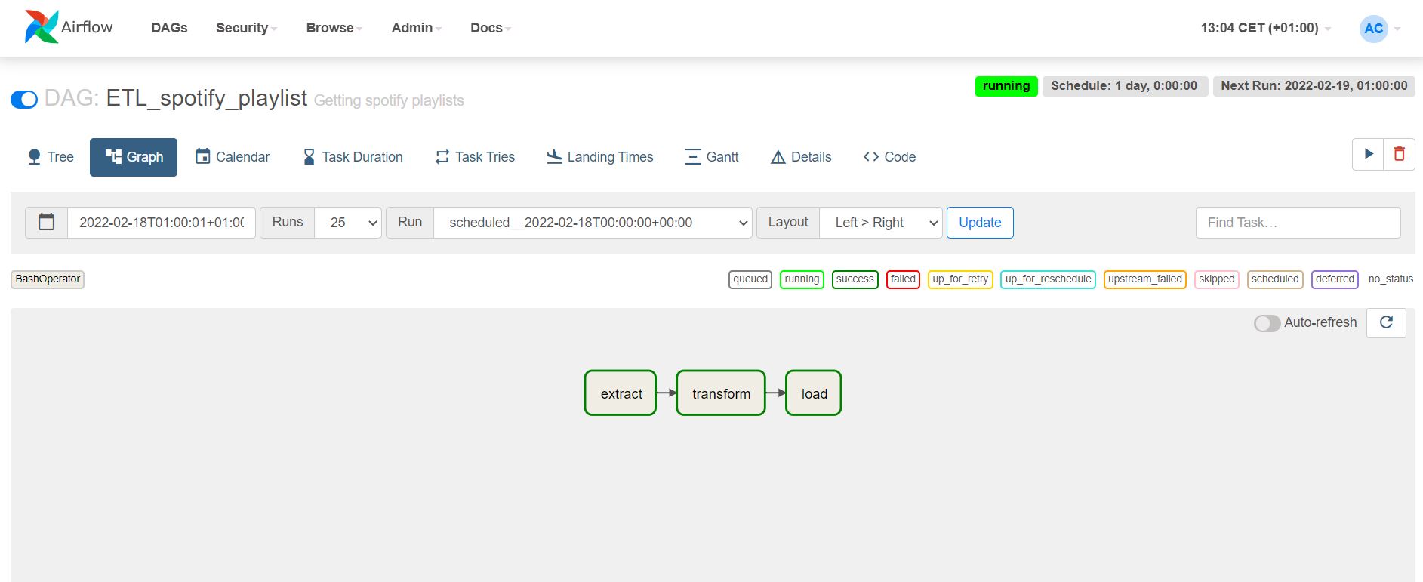This screenshot has height=582, width=1423.
Task: Select the transform task node
Action: point(721,393)
